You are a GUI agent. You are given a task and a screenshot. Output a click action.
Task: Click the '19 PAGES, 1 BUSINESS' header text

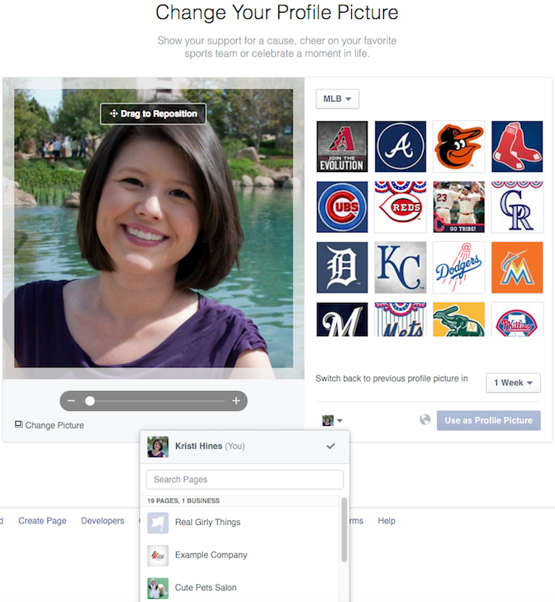coord(183,500)
